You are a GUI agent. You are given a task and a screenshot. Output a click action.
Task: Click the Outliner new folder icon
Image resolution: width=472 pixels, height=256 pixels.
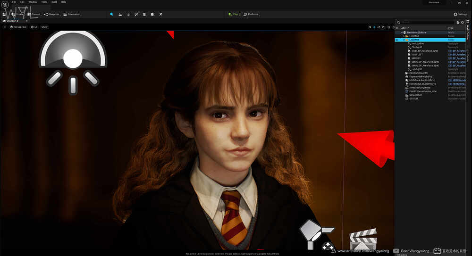click(458, 22)
